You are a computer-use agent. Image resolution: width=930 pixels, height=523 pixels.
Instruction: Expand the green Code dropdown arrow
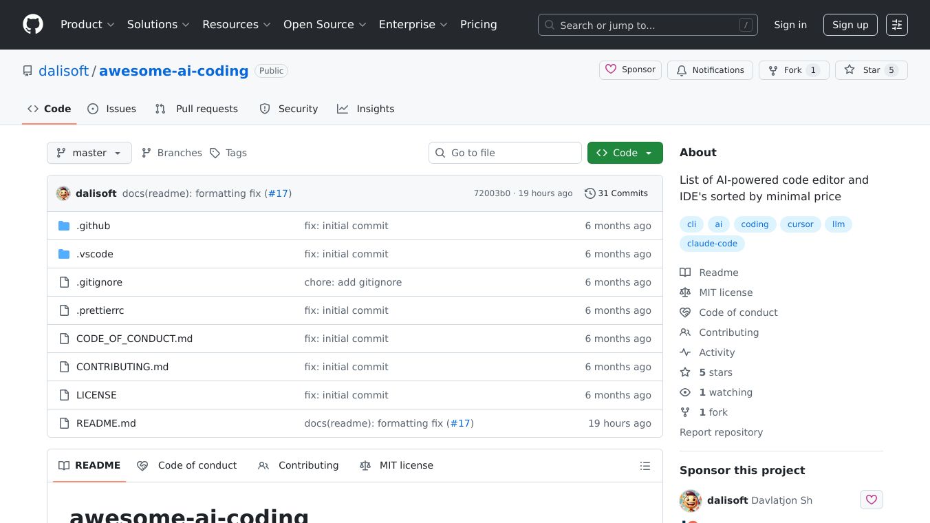pos(647,153)
